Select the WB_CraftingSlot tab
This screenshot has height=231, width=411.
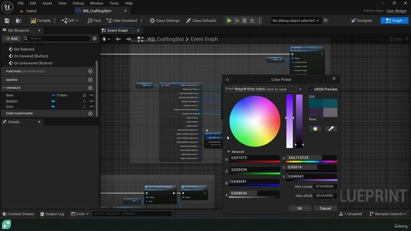point(97,11)
